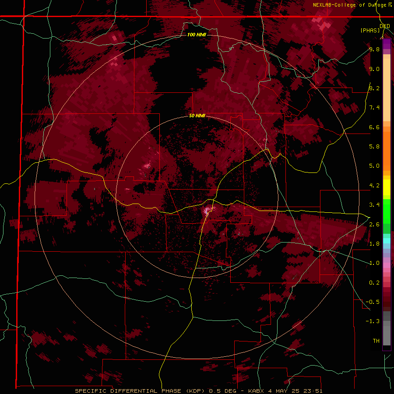Screen dimensions: 394x394
Task: Click the 9.0 value on color scale
Action: [374, 69]
